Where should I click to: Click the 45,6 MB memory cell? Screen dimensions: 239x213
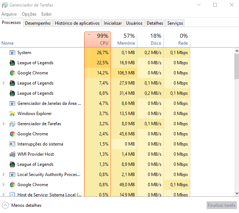coord(124,134)
